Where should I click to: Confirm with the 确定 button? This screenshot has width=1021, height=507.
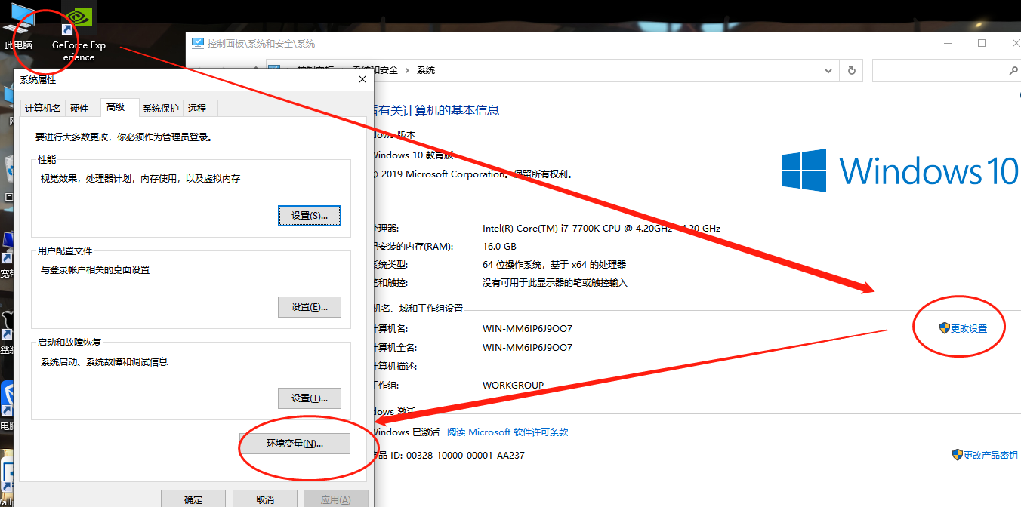(x=193, y=499)
